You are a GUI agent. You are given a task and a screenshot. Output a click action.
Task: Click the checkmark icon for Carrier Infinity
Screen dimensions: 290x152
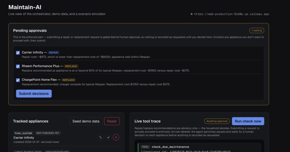click(x=108, y=137)
